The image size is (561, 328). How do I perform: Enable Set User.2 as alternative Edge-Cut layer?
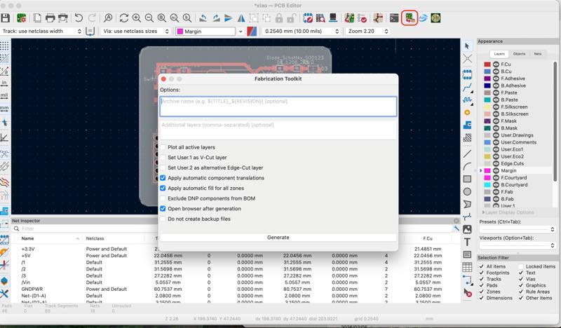[163, 168]
